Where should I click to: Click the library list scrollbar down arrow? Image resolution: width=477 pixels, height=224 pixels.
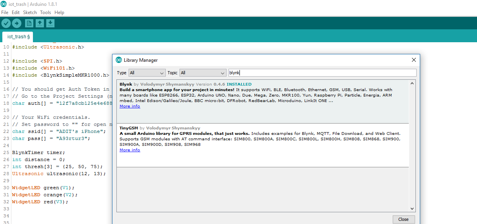(412, 209)
